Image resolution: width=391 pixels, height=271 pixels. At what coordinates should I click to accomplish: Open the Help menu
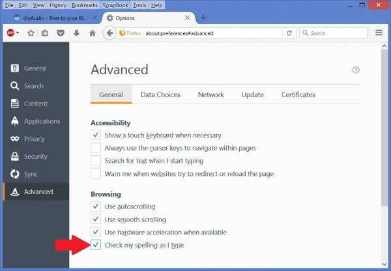pyautogui.click(x=156, y=5)
